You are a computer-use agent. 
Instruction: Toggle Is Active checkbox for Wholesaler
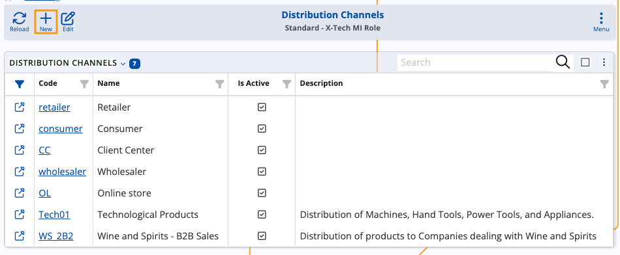click(x=262, y=172)
